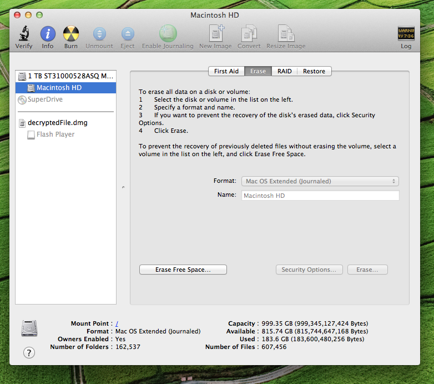Open the Info toolbar icon

pyautogui.click(x=48, y=33)
